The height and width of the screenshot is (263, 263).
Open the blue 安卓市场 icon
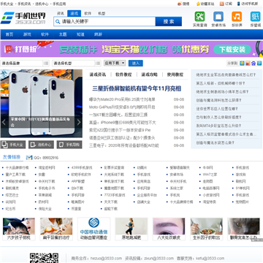pyautogui.click(x=218, y=17)
